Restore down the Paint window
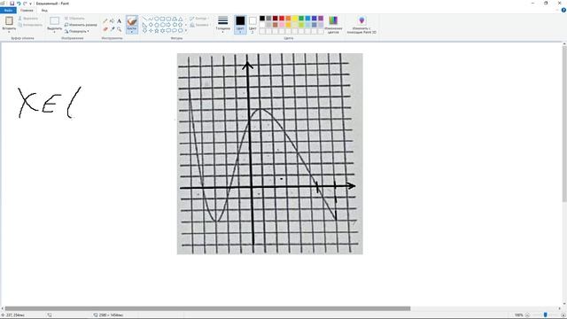Viewport: 567px width, 319px height. (x=546, y=4)
